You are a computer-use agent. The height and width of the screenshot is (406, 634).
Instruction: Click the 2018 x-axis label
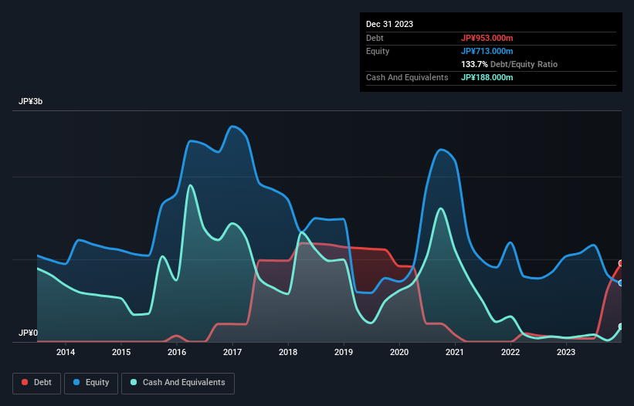pos(288,352)
